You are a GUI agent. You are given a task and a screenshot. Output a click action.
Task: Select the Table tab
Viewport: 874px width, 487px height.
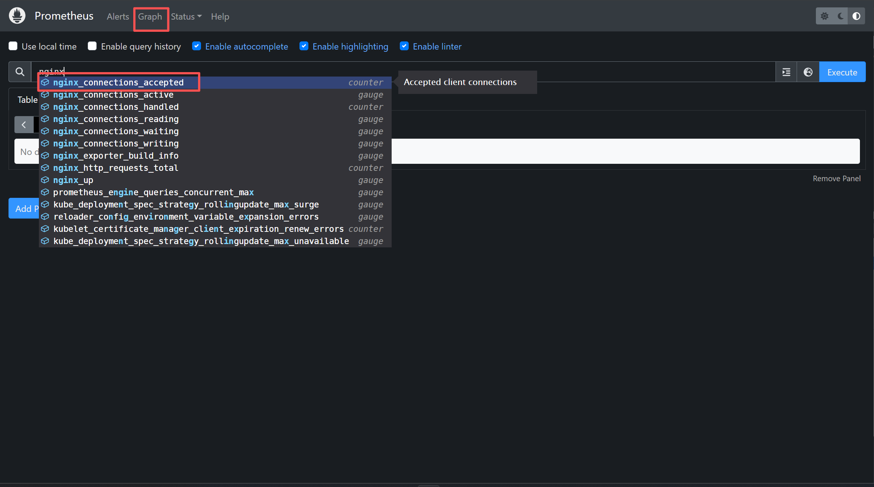pyautogui.click(x=27, y=100)
